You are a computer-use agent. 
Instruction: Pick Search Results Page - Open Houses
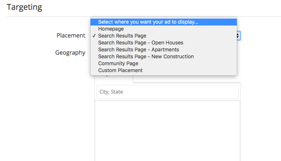pyautogui.click(x=163, y=43)
